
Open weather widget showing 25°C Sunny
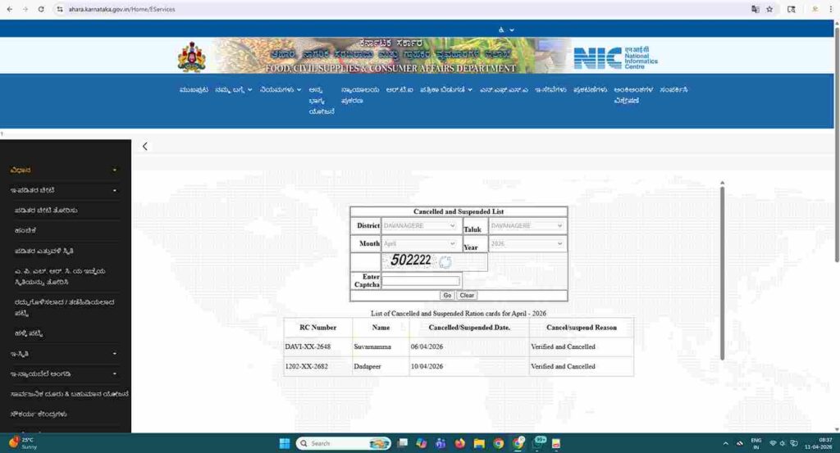22,443
